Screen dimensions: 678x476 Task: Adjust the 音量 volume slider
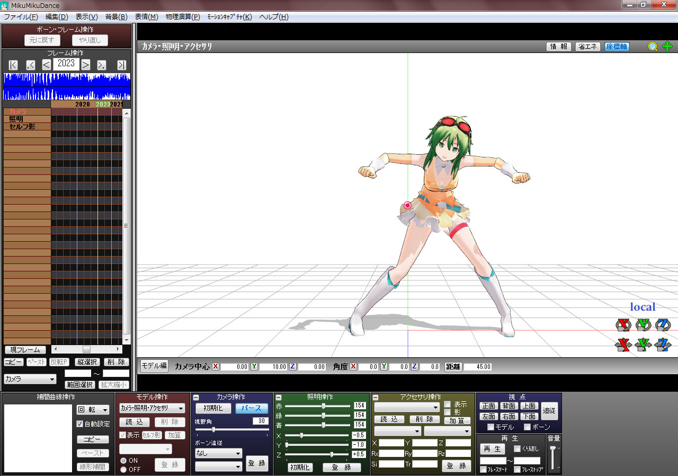(x=554, y=448)
